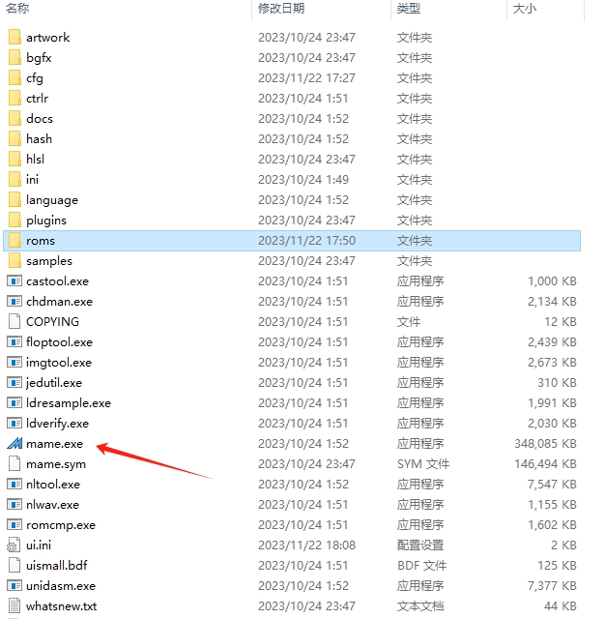606x619 pixels.
Task: Expand sort arrow above 修改日期 column
Action: (321, 2)
